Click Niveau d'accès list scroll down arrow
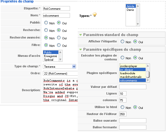 (60, 60)
